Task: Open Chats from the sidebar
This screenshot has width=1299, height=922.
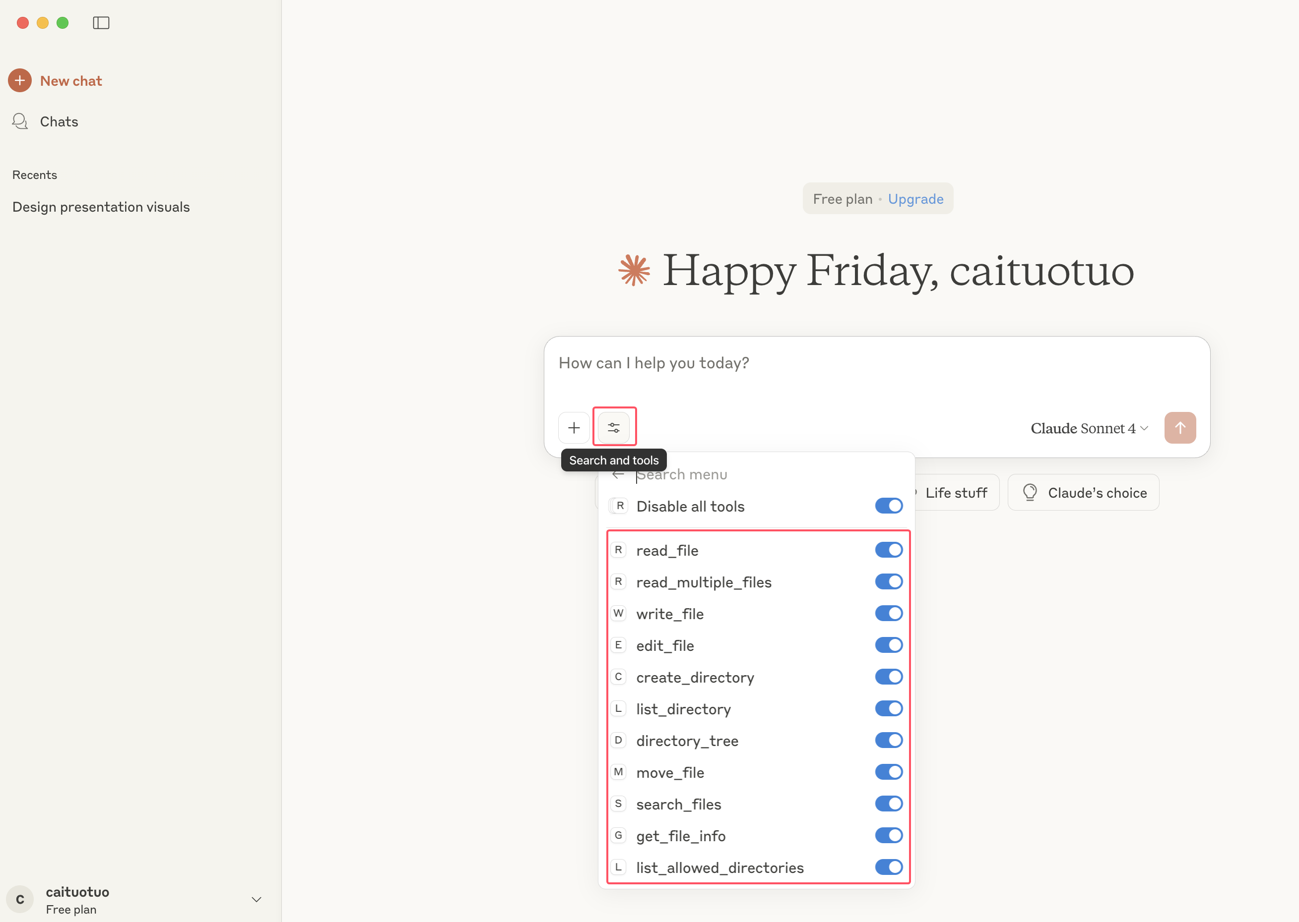Action: point(59,121)
